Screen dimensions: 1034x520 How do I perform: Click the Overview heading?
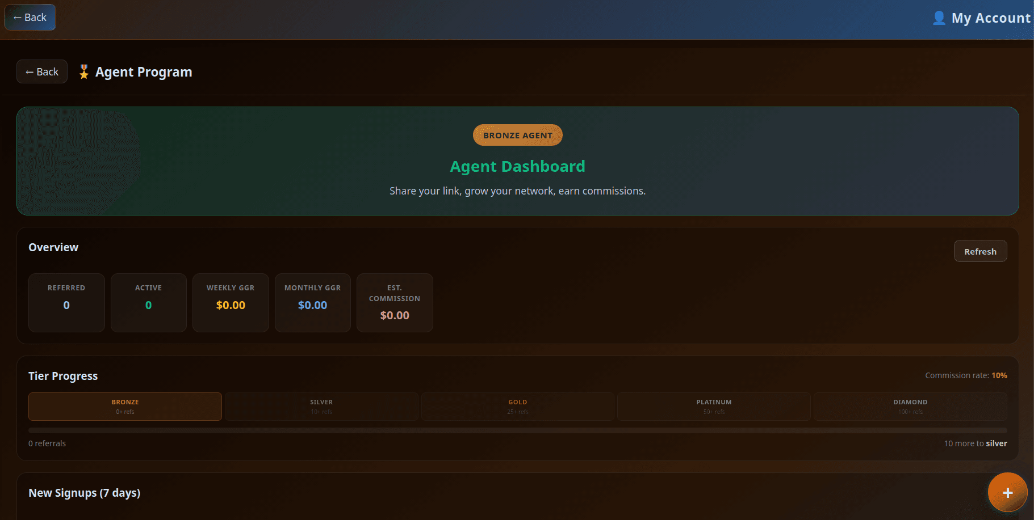[53, 247]
